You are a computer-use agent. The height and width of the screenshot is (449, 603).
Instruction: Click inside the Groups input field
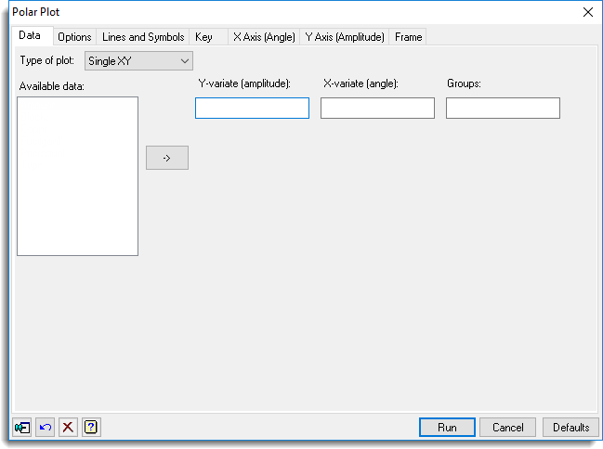(x=503, y=109)
